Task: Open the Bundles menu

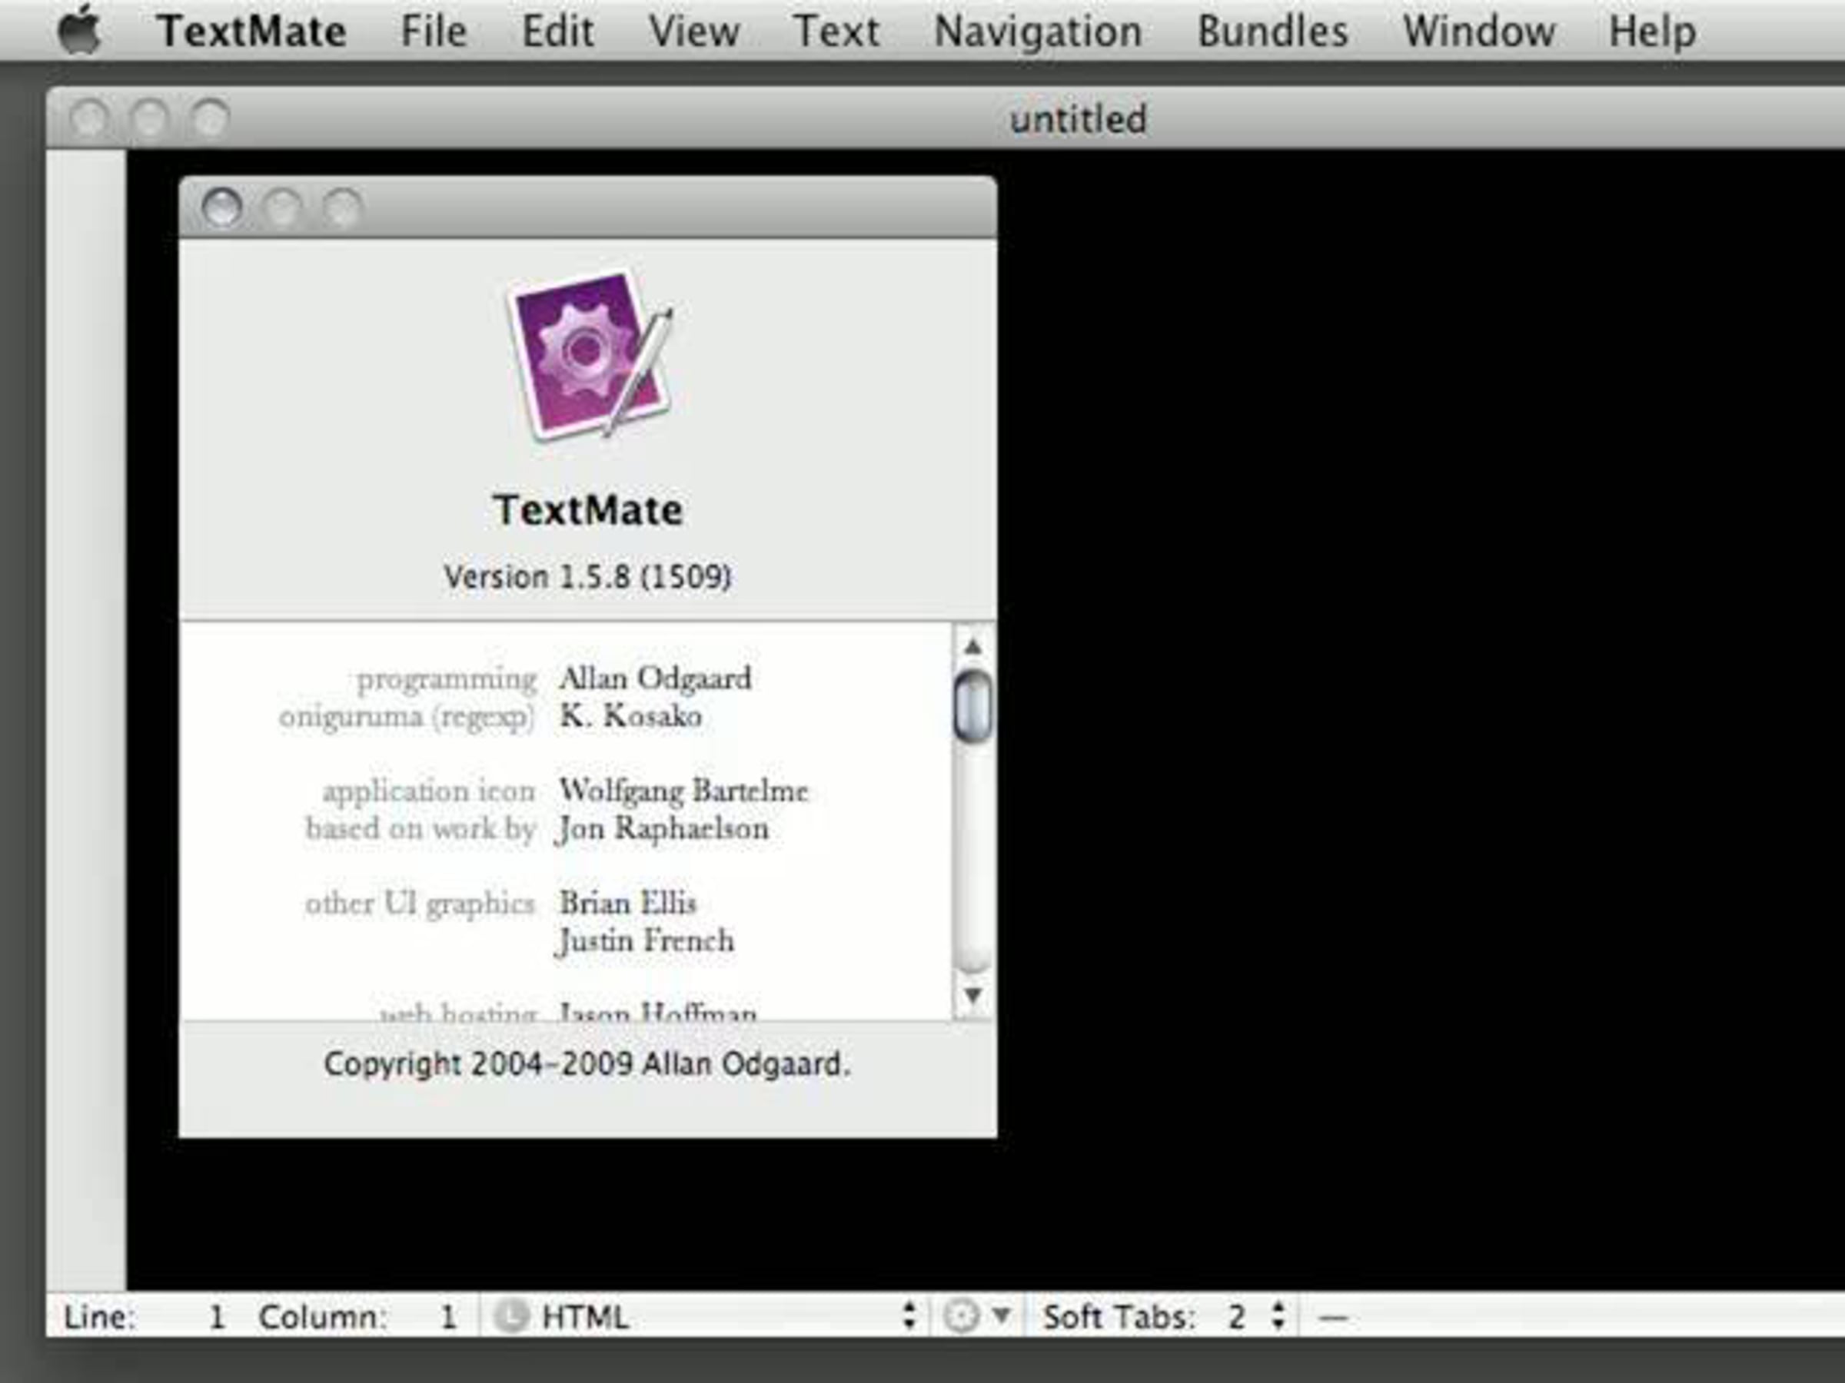Action: click(1272, 32)
